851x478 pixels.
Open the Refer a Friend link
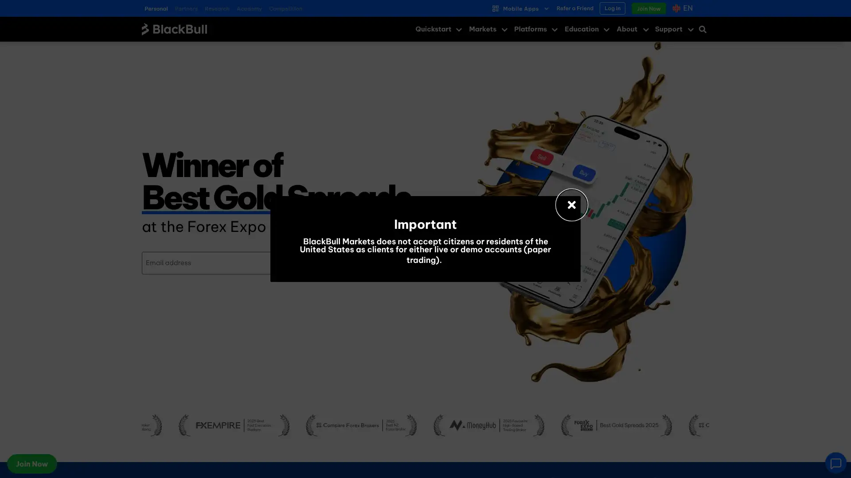click(575, 8)
